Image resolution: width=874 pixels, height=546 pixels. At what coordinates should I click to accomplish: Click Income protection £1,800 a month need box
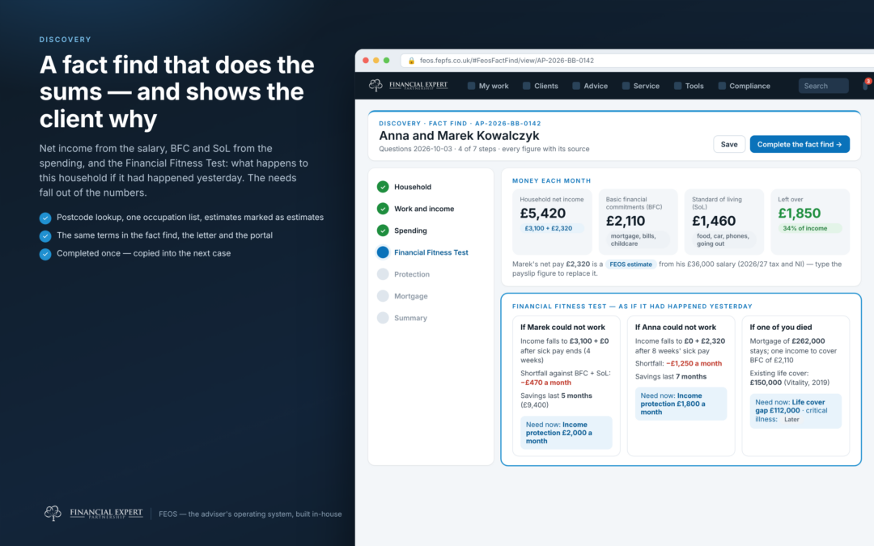pos(681,404)
